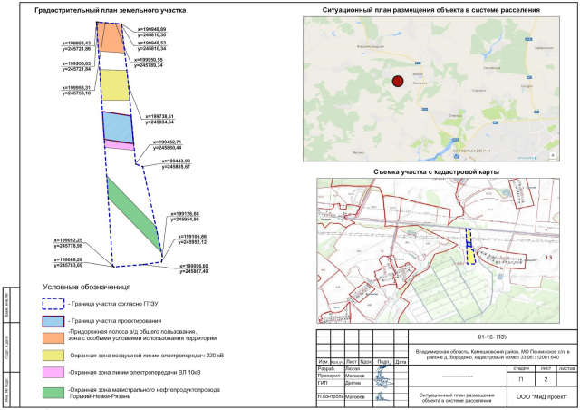Click coordinate label with 'y=245778,98'

[68, 246]
